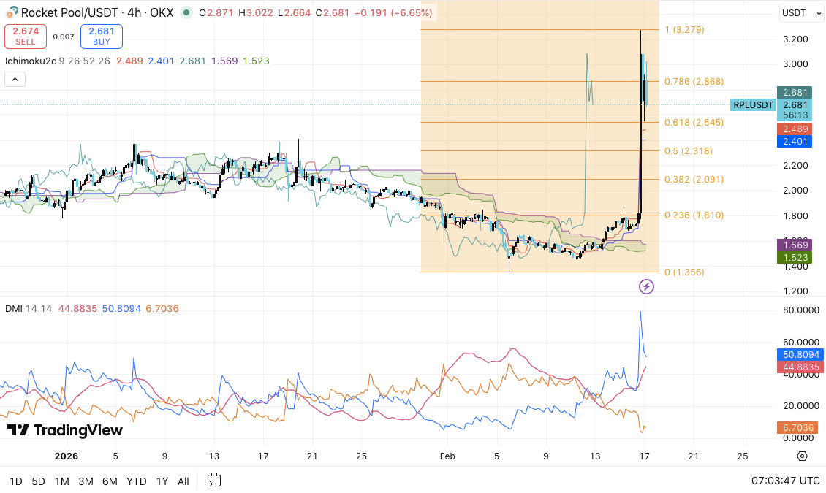
Task: Click Feb on the time axis
Action: click(447, 456)
